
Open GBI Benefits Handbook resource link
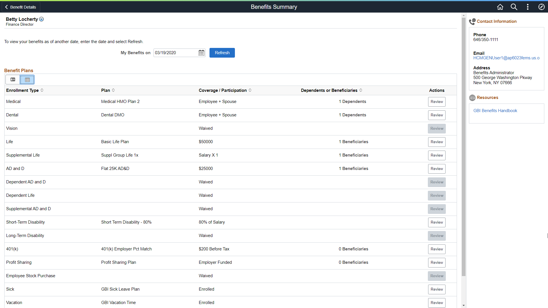[495, 111]
